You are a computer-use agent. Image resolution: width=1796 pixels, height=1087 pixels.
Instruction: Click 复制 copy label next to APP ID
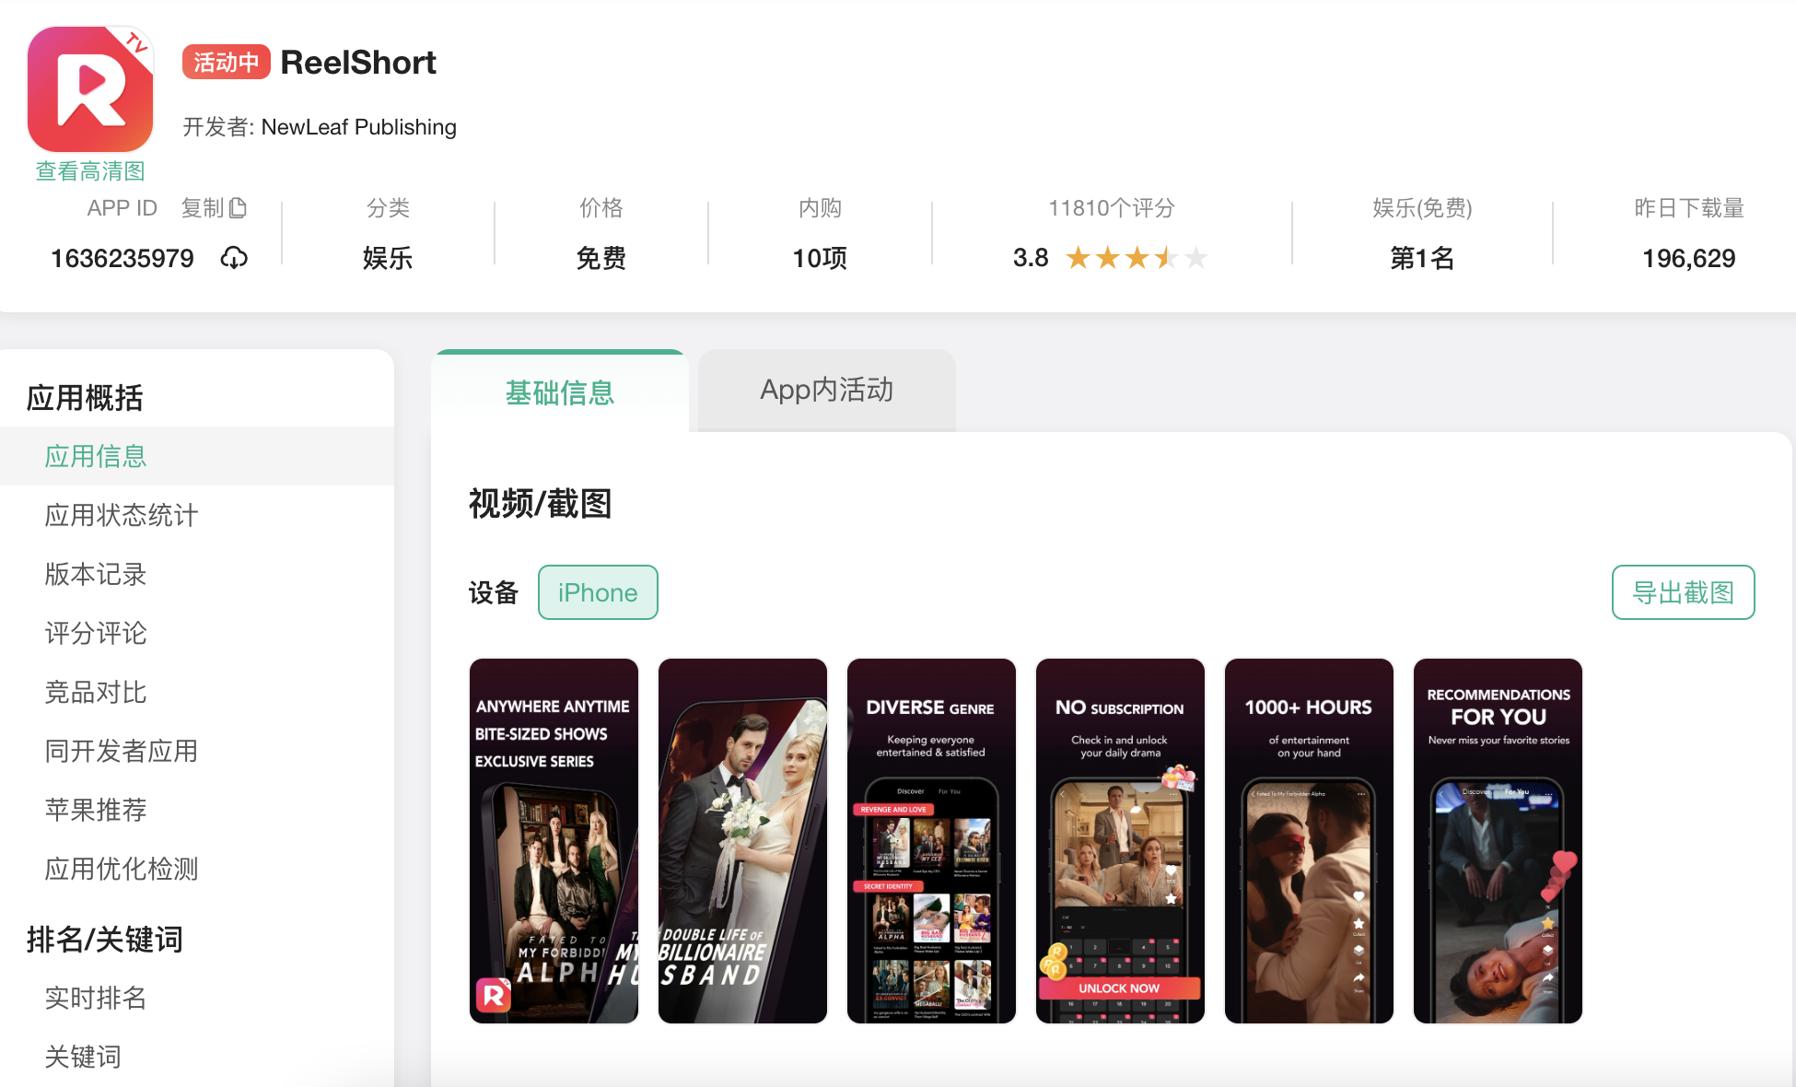tap(203, 208)
